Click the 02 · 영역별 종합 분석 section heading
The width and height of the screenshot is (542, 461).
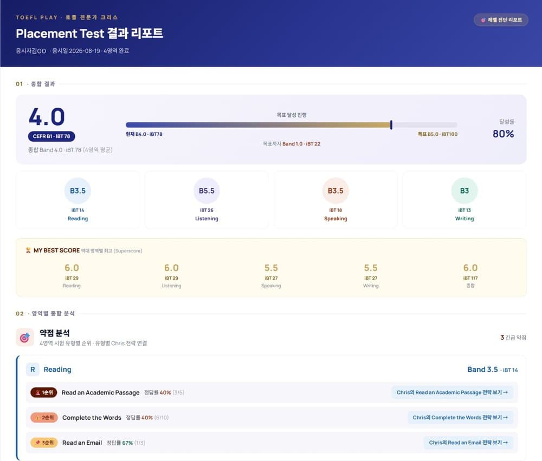(46, 313)
